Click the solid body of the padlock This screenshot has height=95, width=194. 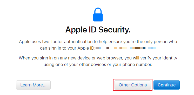point(98,17)
